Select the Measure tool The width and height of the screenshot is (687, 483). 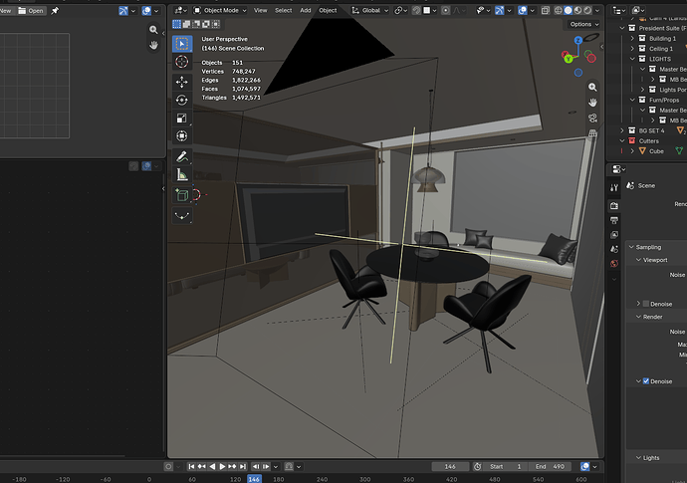point(182,175)
